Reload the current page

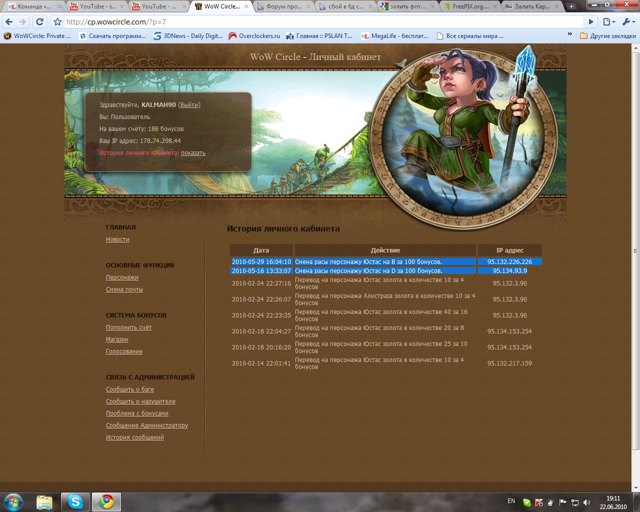click(40, 22)
